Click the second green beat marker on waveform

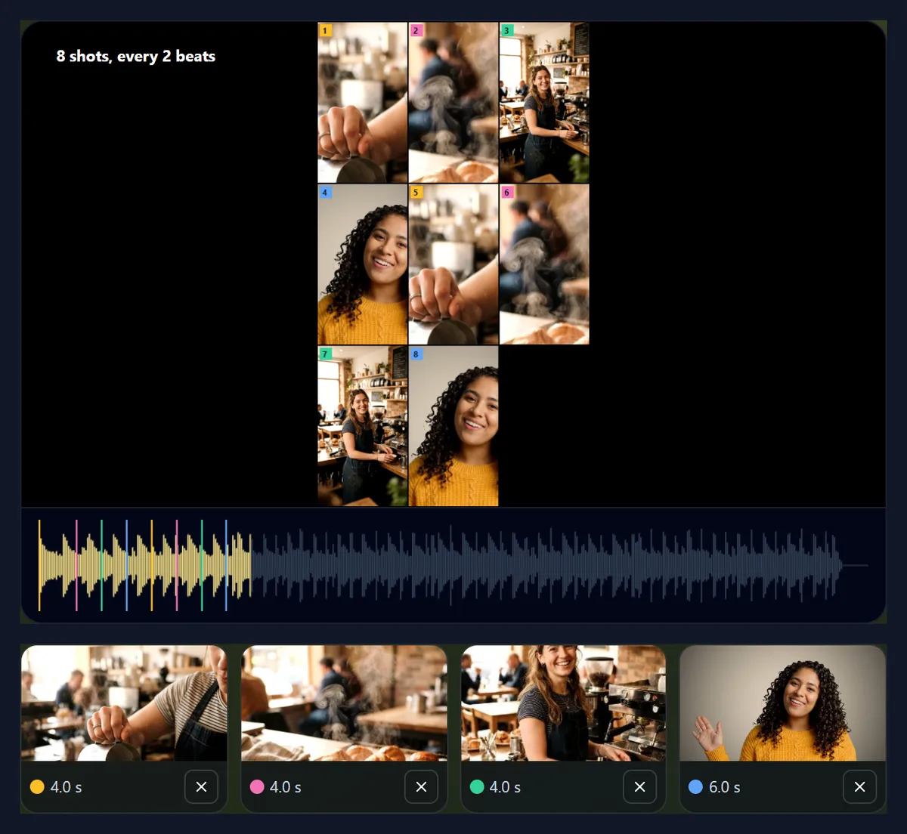pyautogui.click(x=201, y=565)
